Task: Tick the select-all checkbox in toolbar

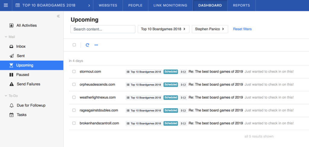Action: click(x=74, y=45)
